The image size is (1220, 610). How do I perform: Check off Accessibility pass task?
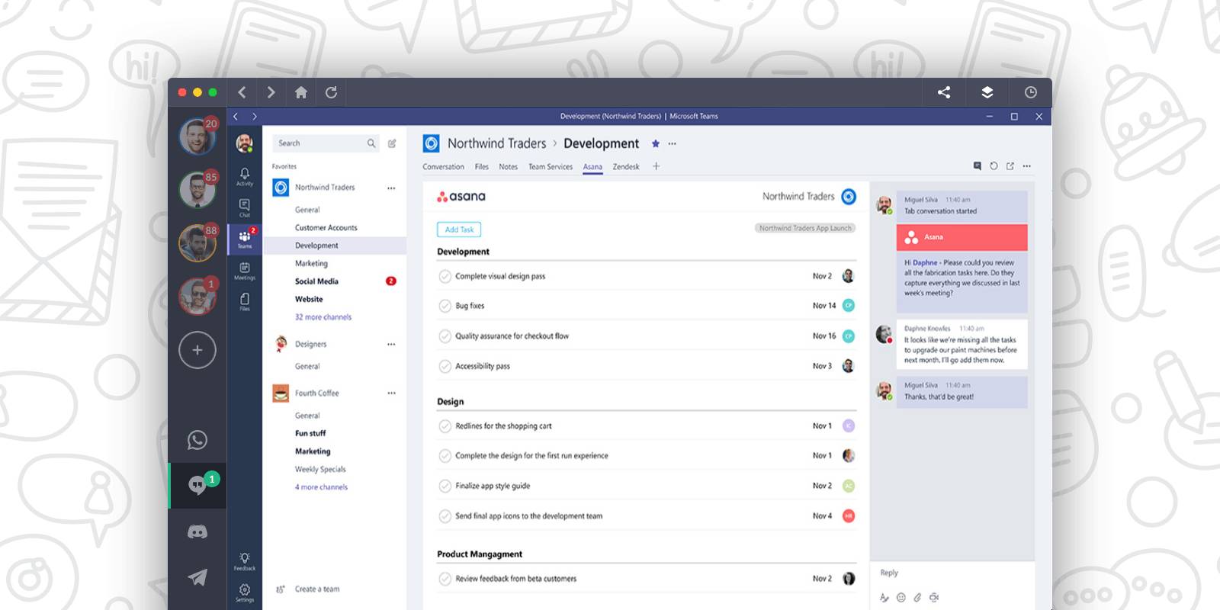[x=445, y=366]
